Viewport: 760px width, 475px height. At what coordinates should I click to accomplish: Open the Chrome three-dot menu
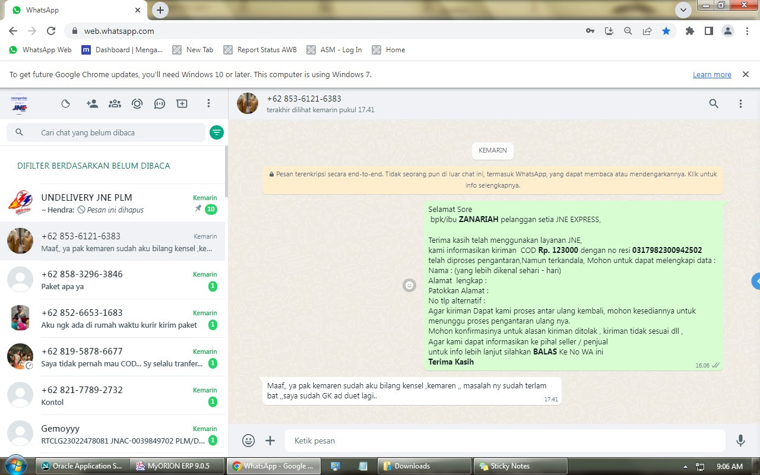pos(747,31)
